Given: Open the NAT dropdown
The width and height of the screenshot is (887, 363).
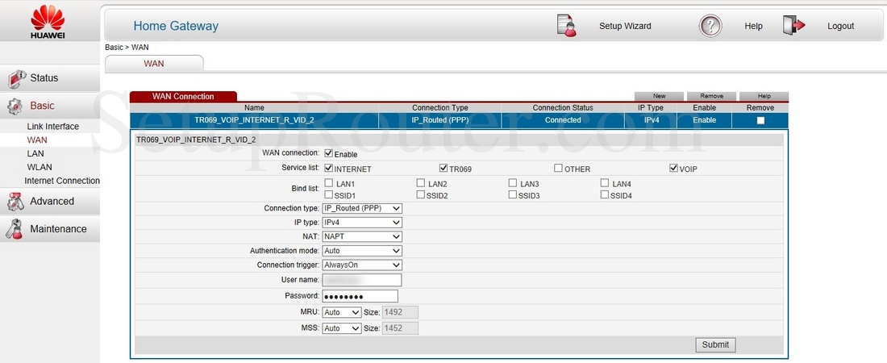Looking at the screenshot, I should pos(362,236).
